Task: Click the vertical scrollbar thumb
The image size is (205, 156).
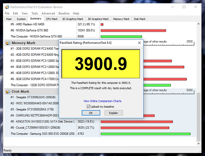Action: click(198, 117)
